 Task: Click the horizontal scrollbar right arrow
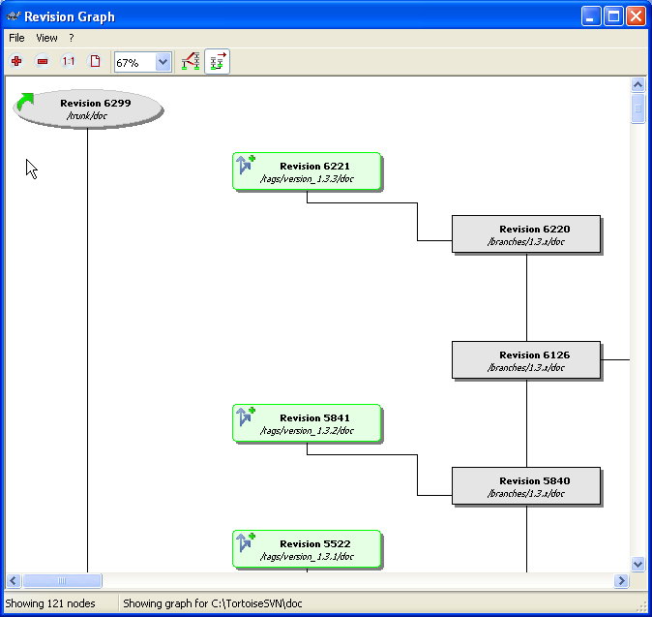(621, 580)
